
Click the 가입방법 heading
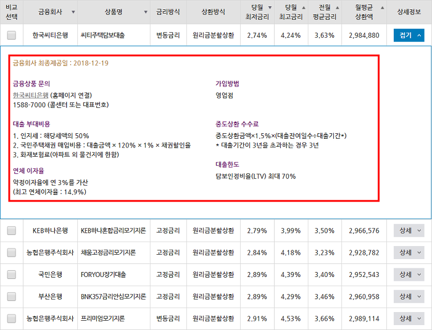pos(227,84)
